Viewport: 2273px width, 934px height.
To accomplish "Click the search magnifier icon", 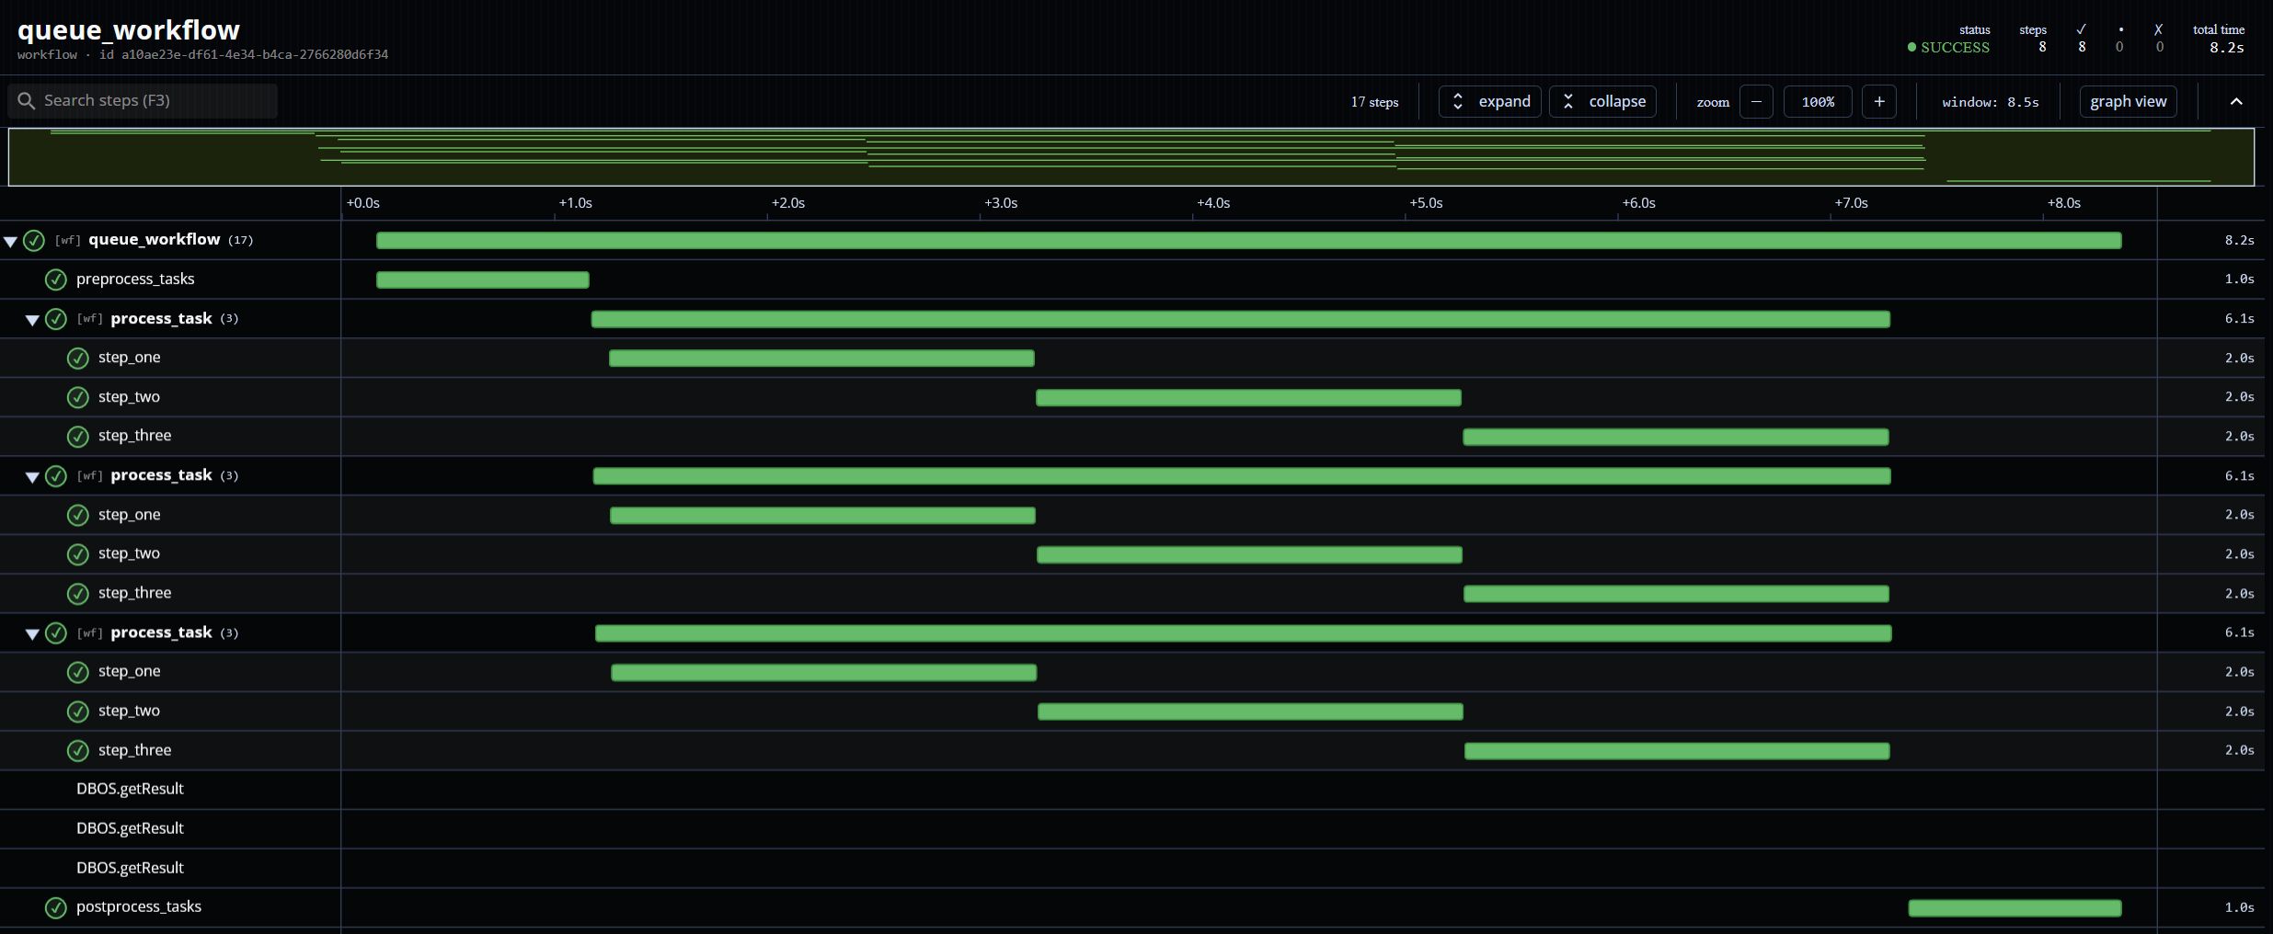I will click(26, 101).
